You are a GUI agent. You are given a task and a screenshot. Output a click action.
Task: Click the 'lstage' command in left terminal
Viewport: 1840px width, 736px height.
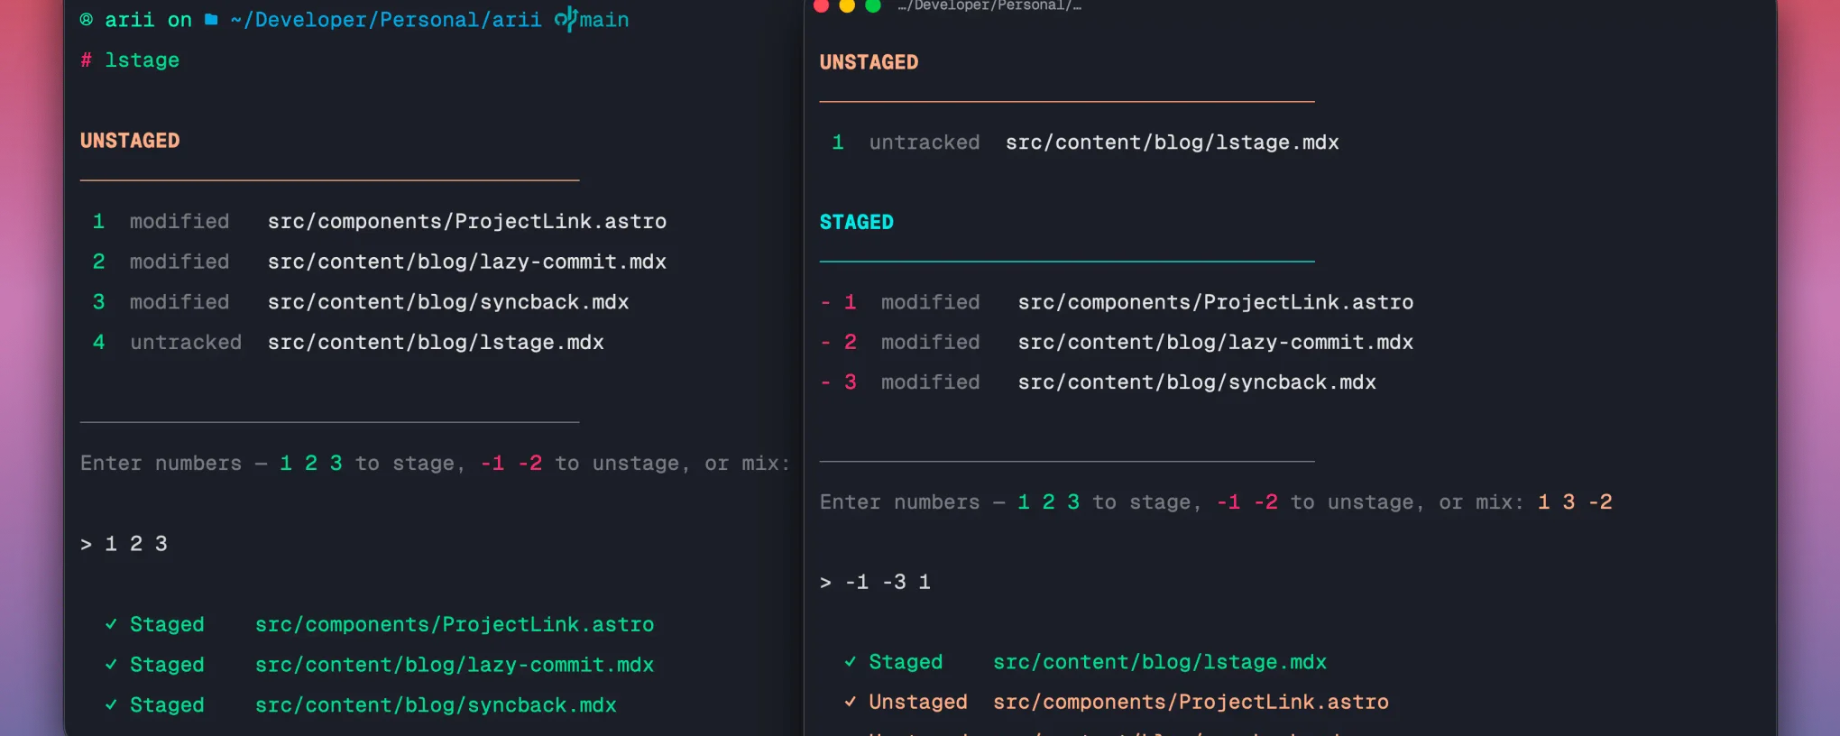pos(142,60)
